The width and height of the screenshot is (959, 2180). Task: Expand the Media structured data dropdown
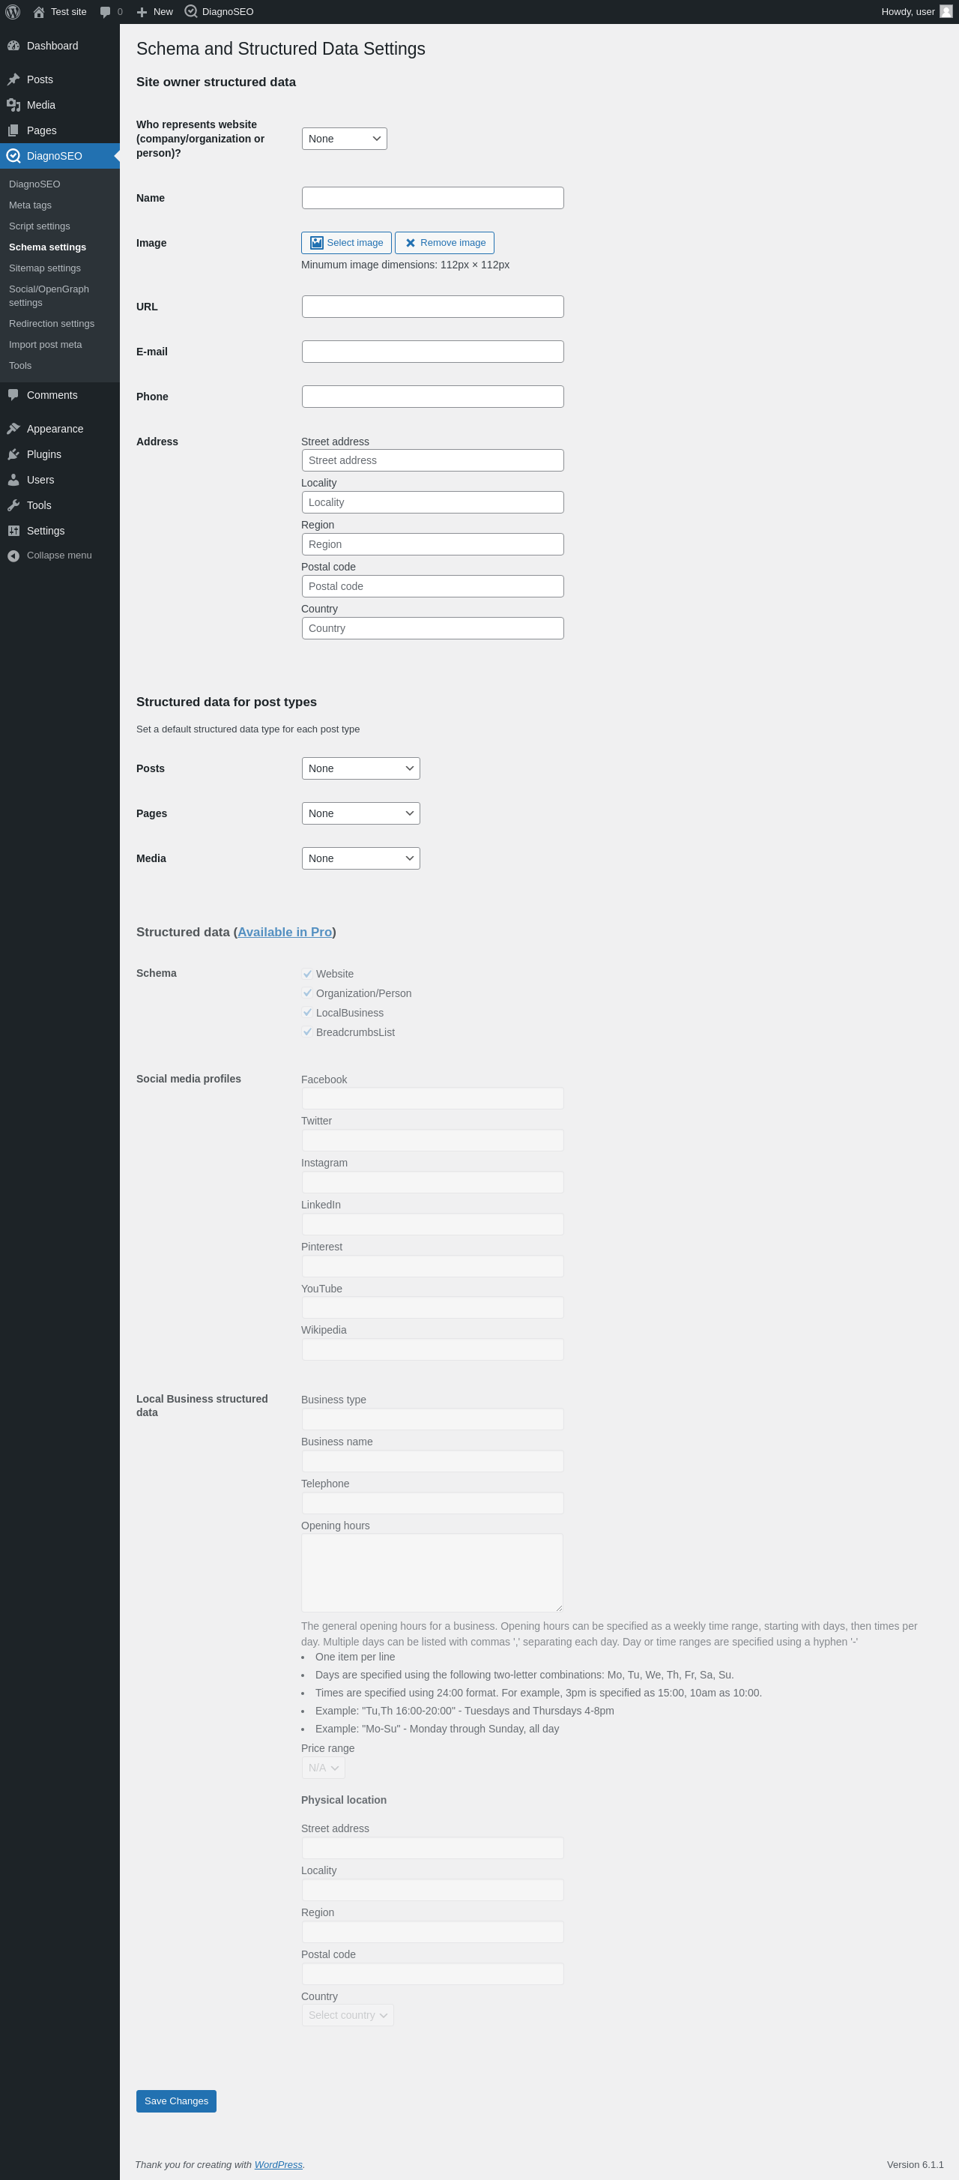click(x=361, y=858)
